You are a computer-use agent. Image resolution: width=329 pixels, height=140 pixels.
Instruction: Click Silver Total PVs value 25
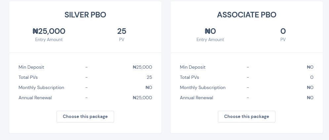(149, 78)
